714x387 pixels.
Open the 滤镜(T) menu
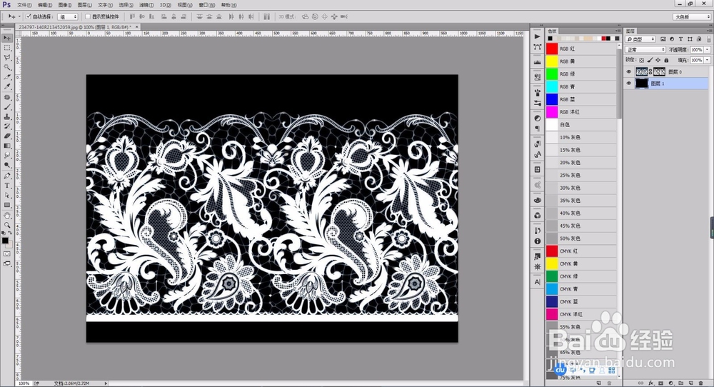coord(146,5)
